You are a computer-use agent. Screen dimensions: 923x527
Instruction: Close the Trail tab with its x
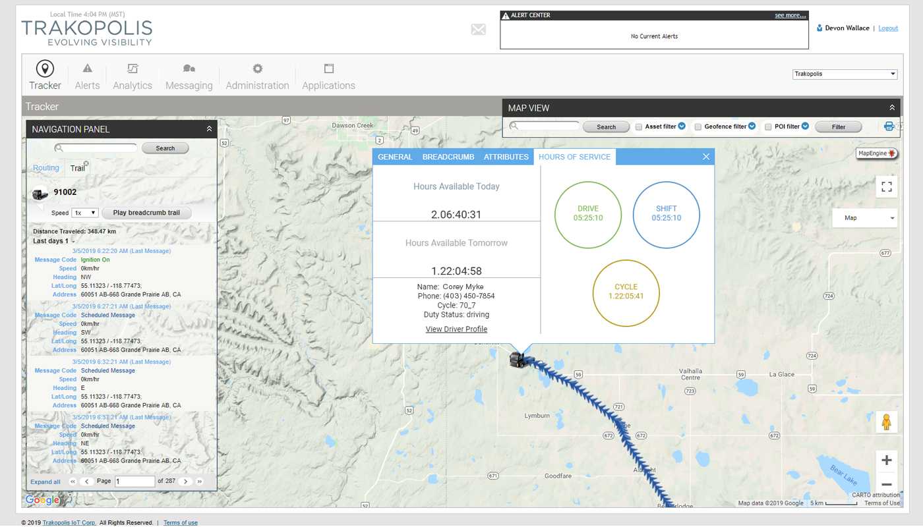tap(86, 163)
